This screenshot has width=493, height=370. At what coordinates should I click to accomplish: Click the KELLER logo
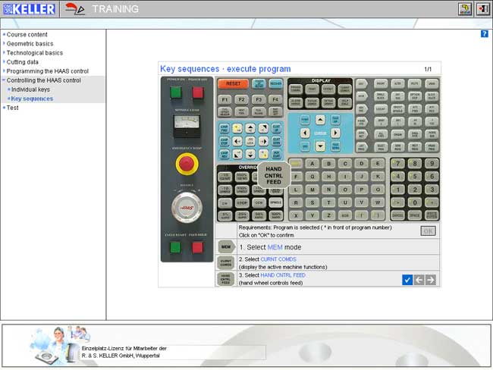[30, 9]
